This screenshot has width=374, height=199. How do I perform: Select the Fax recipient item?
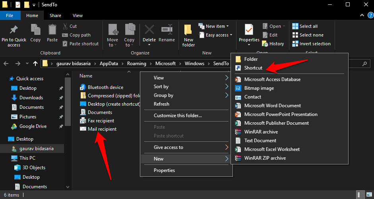pyautogui.click(x=101, y=121)
